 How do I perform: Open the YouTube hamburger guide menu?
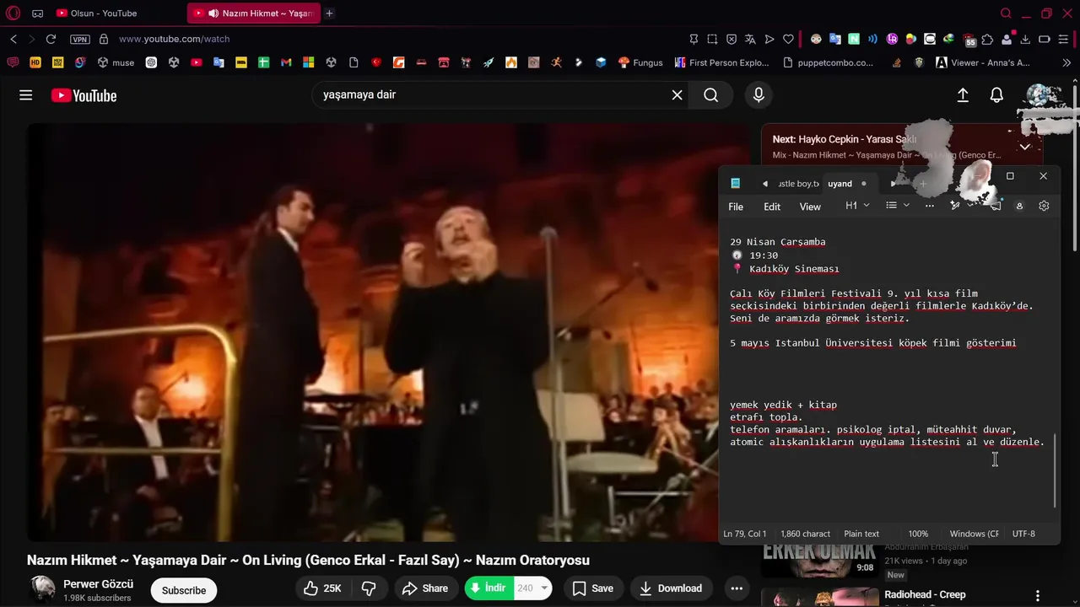pos(26,95)
